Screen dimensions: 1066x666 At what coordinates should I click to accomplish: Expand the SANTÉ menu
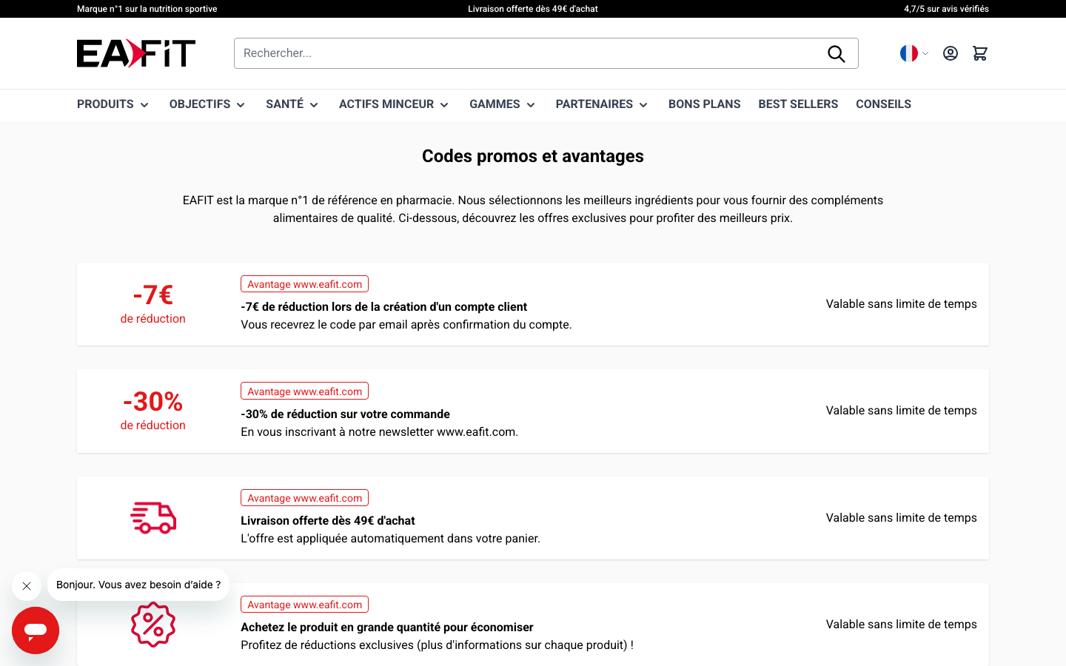(292, 104)
